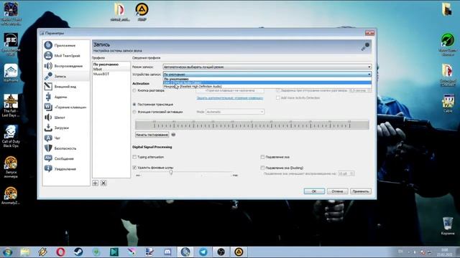Open Discord from the taskbar
460x258 pixels.
pyautogui.click(x=167, y=252)
